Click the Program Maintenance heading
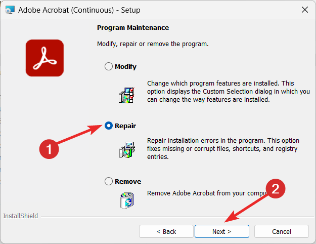 [133, 28]
